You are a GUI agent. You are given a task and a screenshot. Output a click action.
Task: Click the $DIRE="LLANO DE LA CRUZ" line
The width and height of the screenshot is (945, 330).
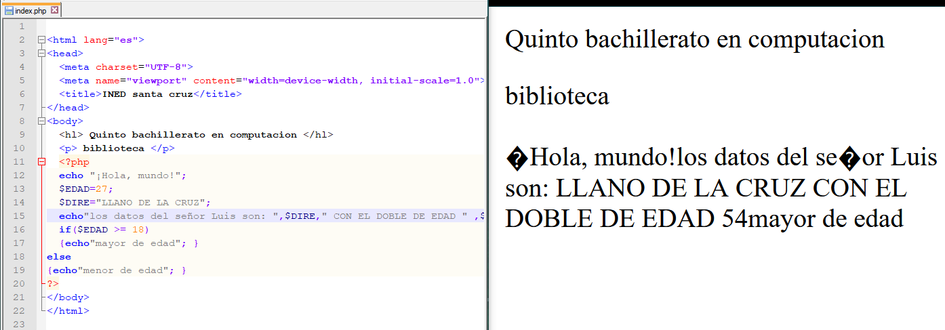click(135, 203)
